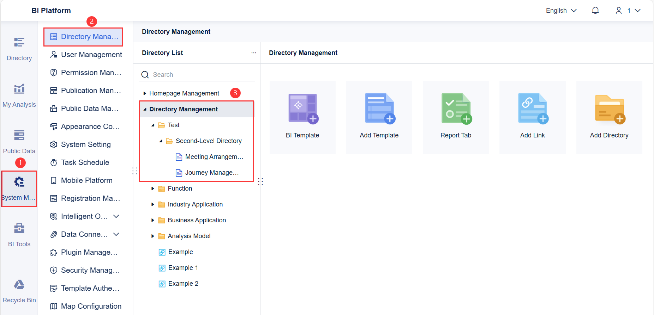654x315 pixels.
Task: Click the Example 2 link icon
Action: coord(162,284)
